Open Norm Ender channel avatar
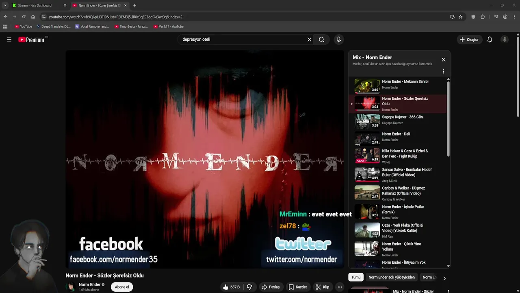The height and width of the screenshot is (293, 520). [x=71, y=287]
